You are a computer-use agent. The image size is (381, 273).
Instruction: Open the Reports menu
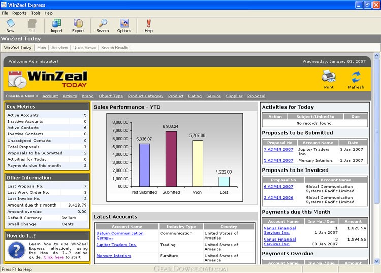19,13
